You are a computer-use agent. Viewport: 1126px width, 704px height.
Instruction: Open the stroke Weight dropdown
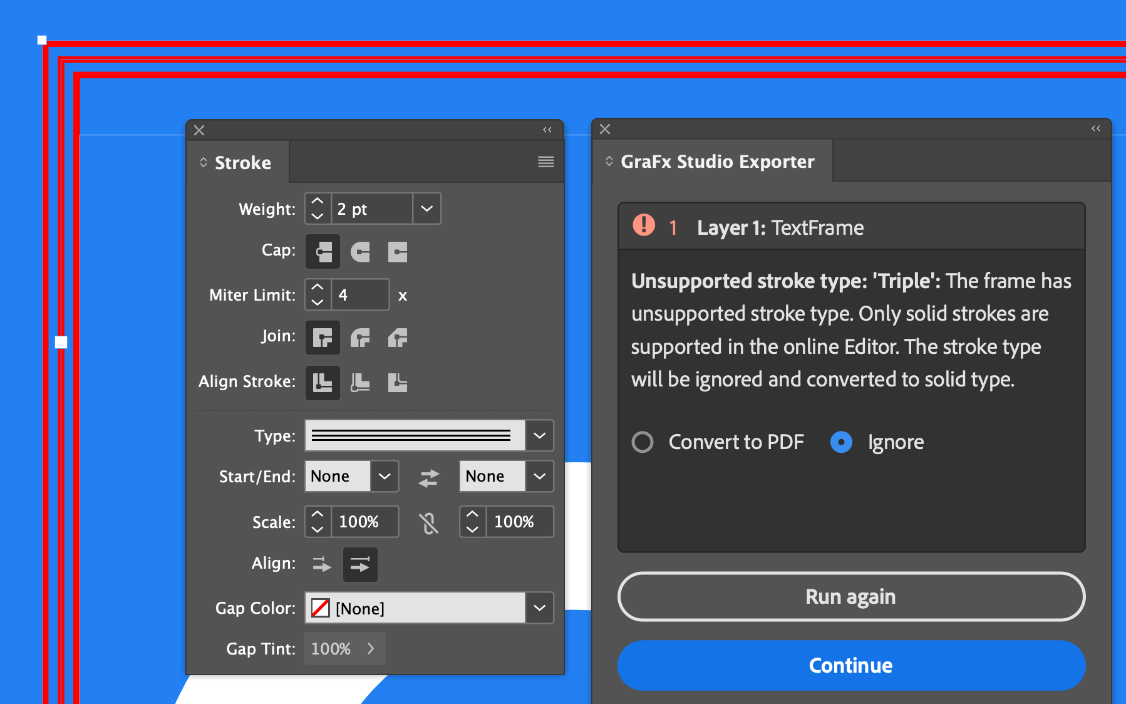pos(427,209)
